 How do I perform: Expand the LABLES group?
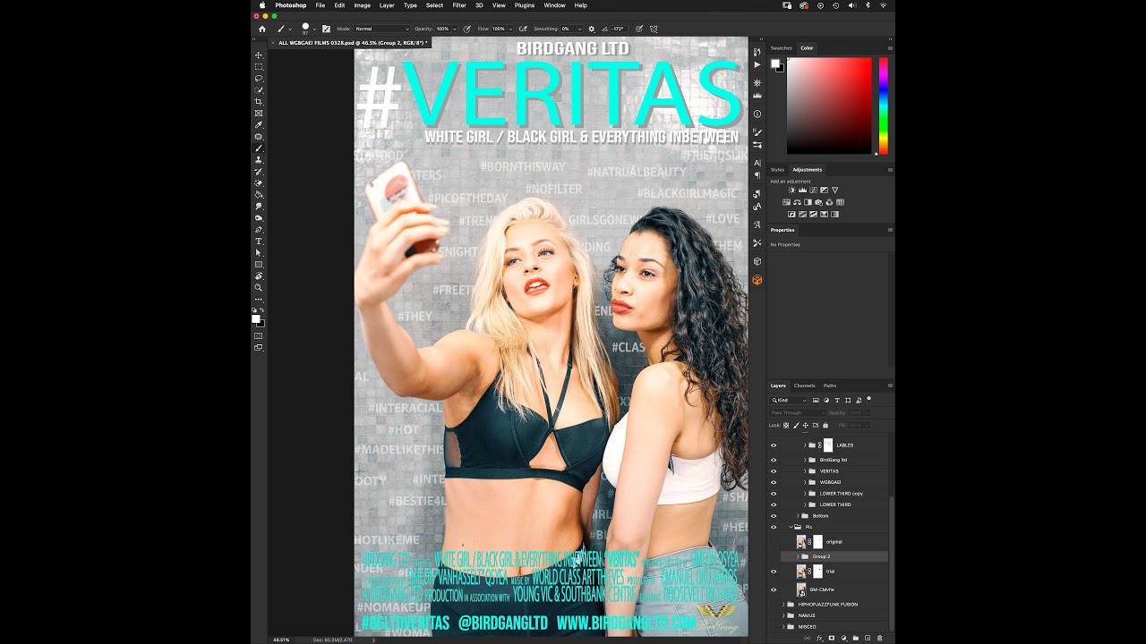click(804, 445)
